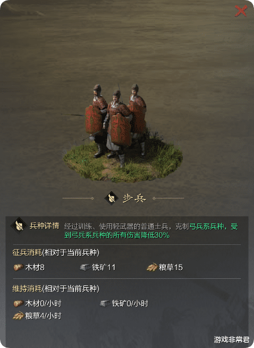Click the 粮草4/小时 upkeep value
This screenshot has height=348, width=254.
pyautogui.click(x=43, y=316)
